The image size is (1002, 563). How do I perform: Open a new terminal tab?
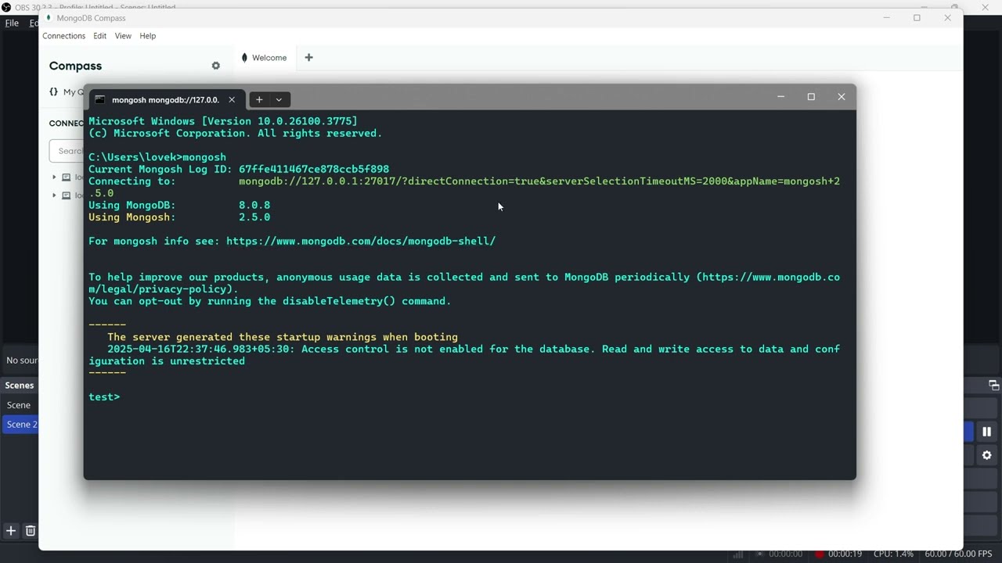click(259, 99)
